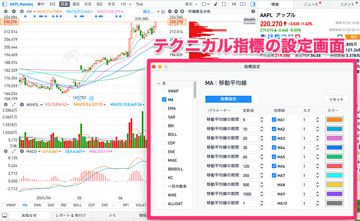
Task: Open MACD panel settings gear
Action: [x=6, y=151]
